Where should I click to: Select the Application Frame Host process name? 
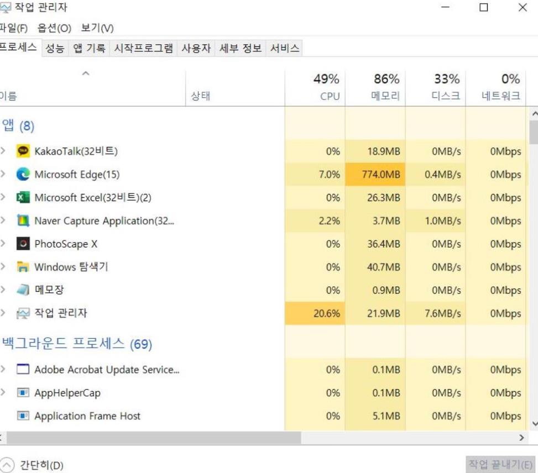[x=87, y=416]
